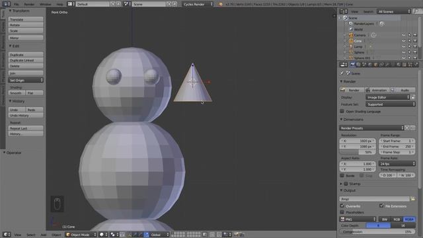
Task: Click the Repeat Last button
Action: (x=26, y=128)
